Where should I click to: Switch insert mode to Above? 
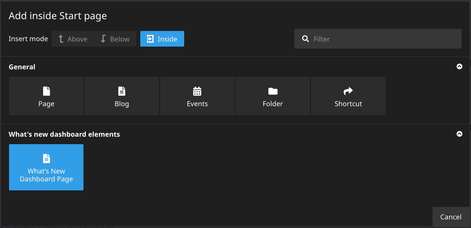point(73,39)
